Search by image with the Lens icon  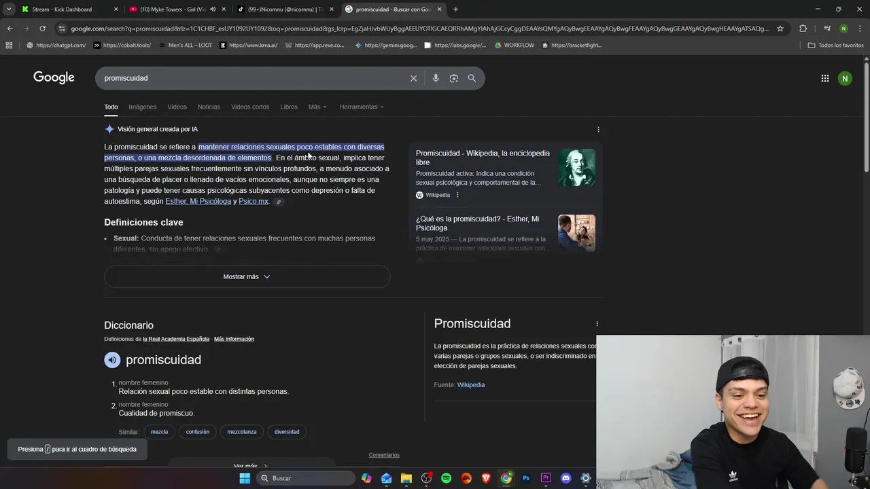point(454,78)
